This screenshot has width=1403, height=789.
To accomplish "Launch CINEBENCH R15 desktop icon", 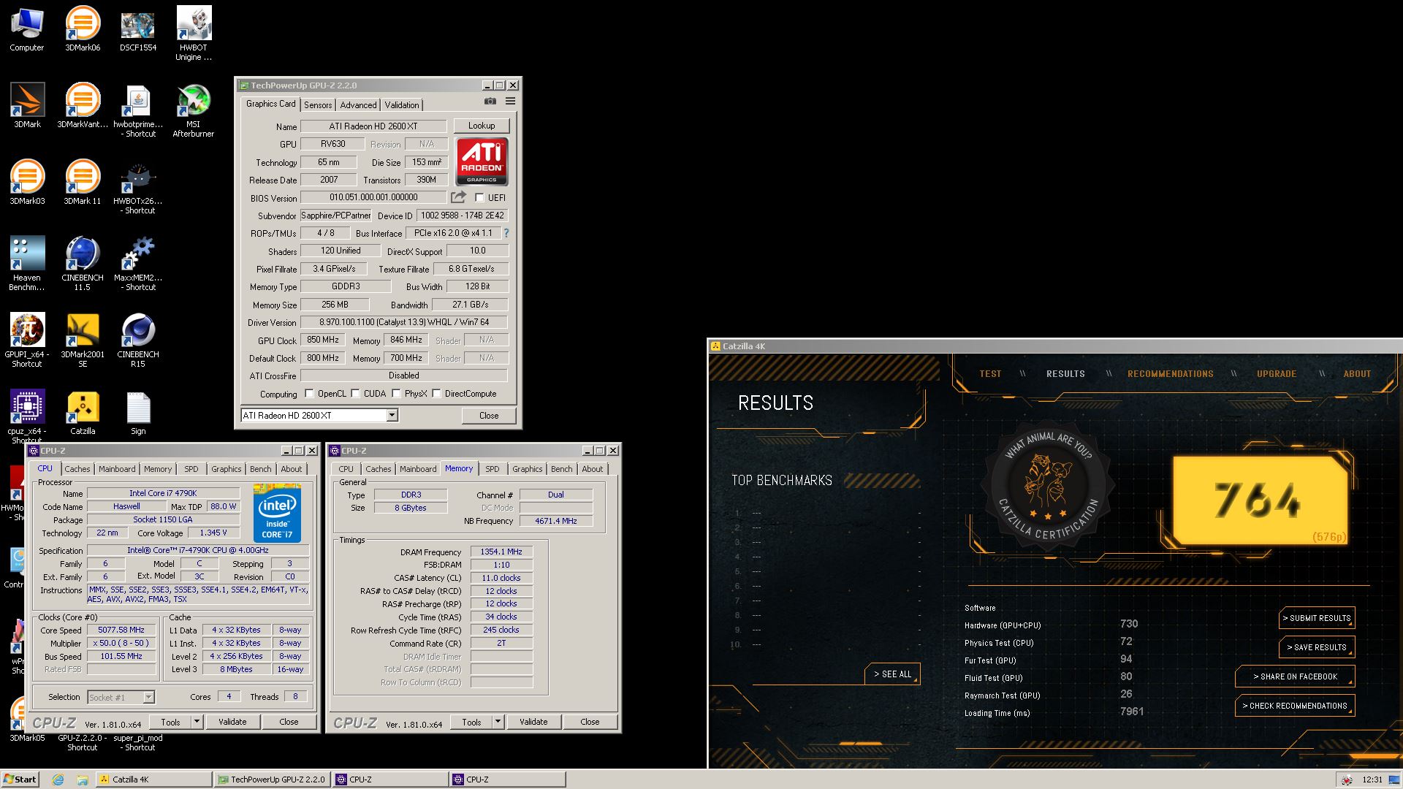I will 138,340.
